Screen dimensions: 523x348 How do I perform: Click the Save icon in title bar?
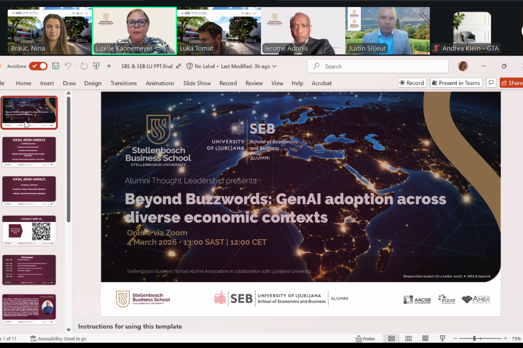(56, 66)
